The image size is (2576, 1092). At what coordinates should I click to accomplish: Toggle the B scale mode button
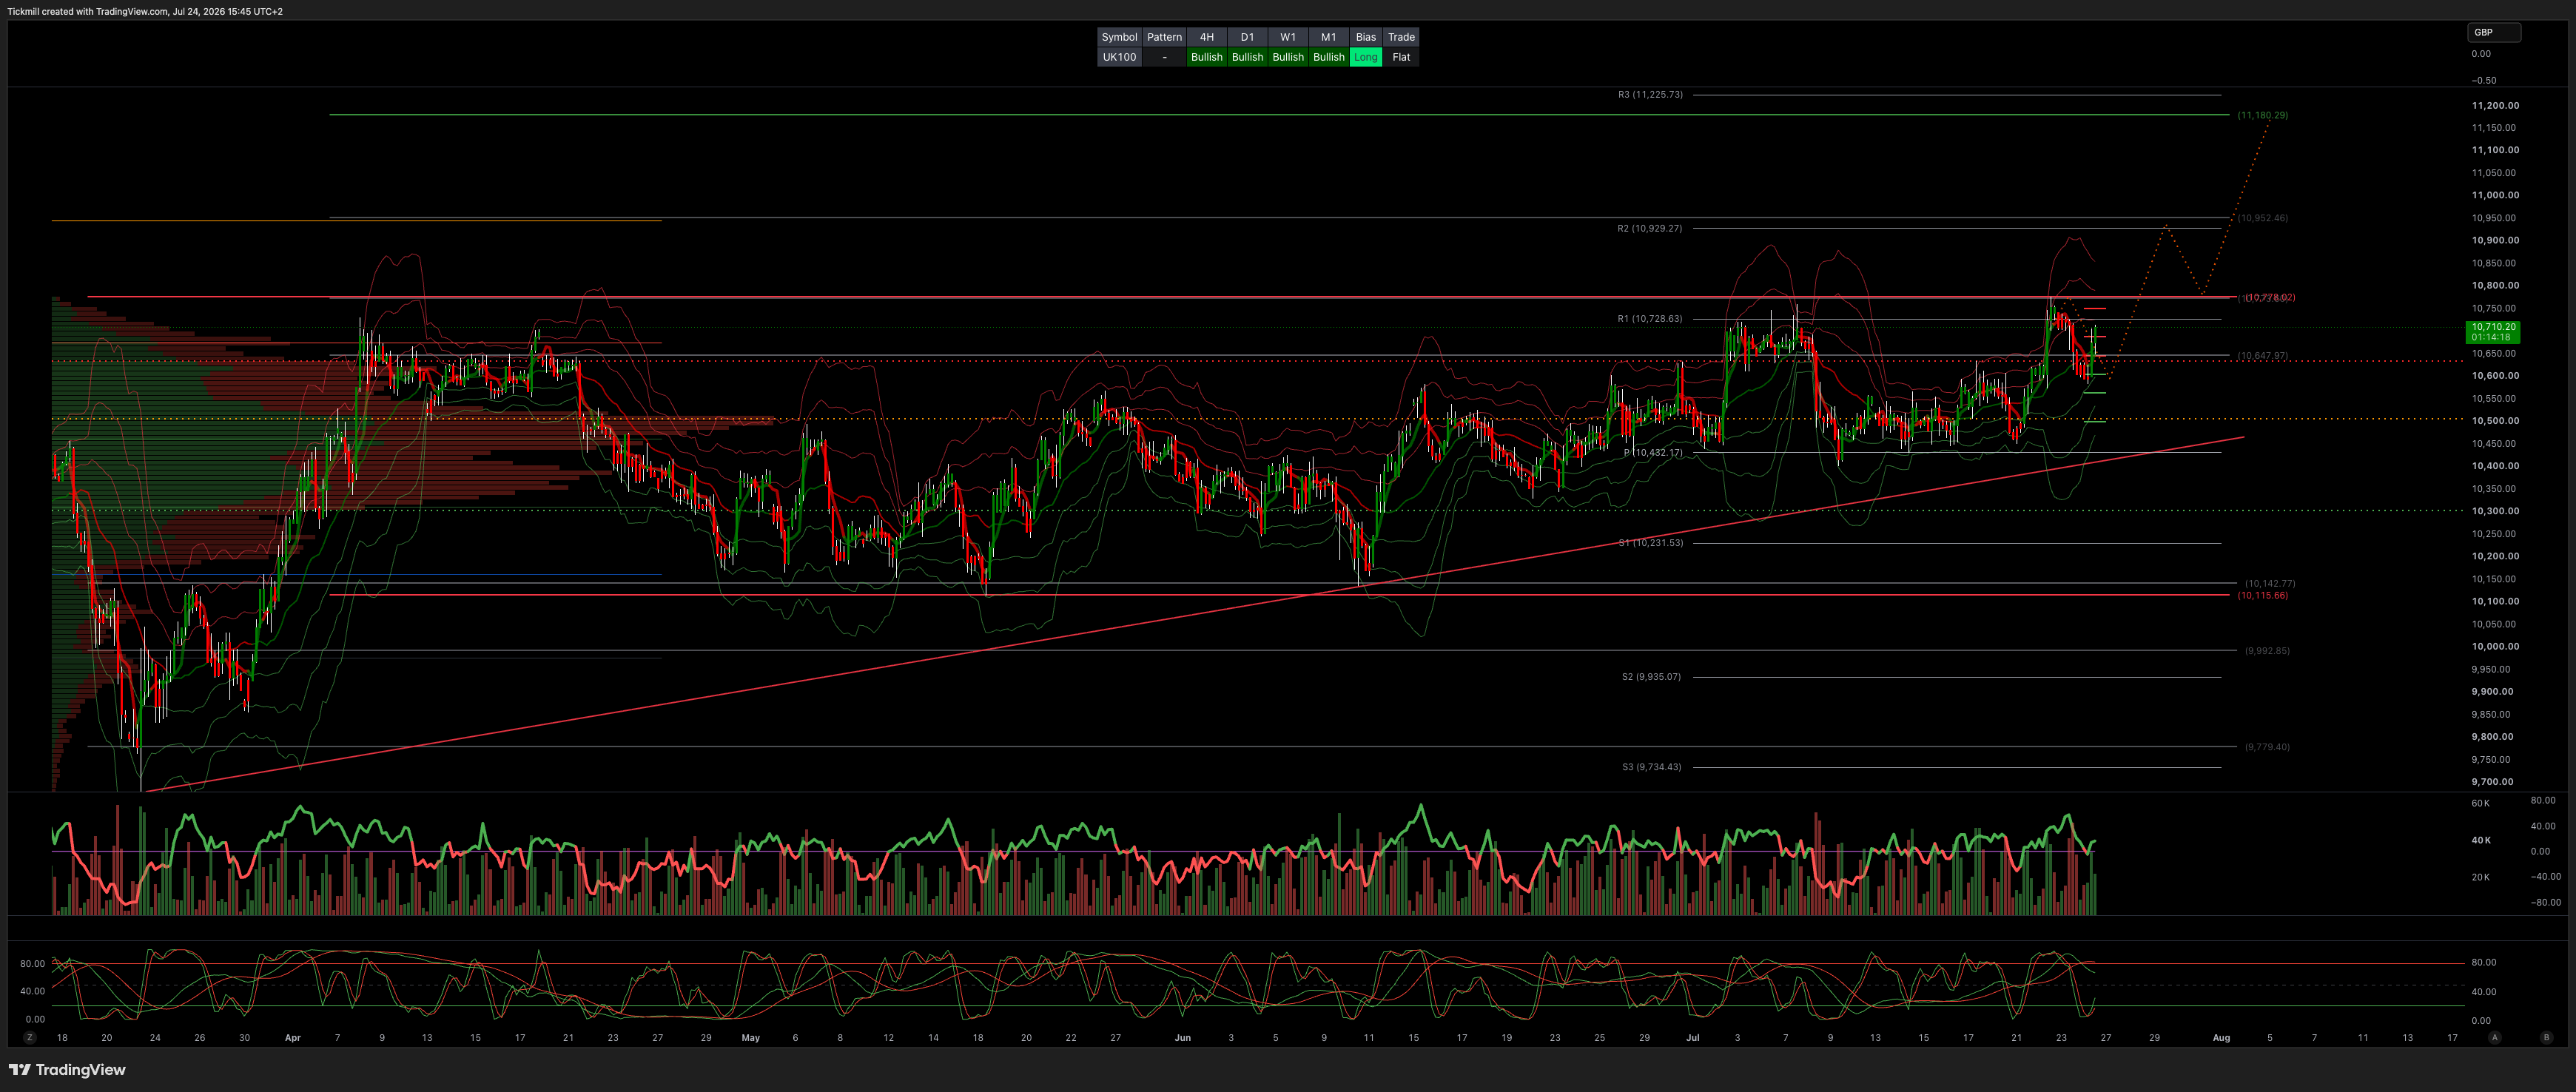click(x=2546, y=1038)
